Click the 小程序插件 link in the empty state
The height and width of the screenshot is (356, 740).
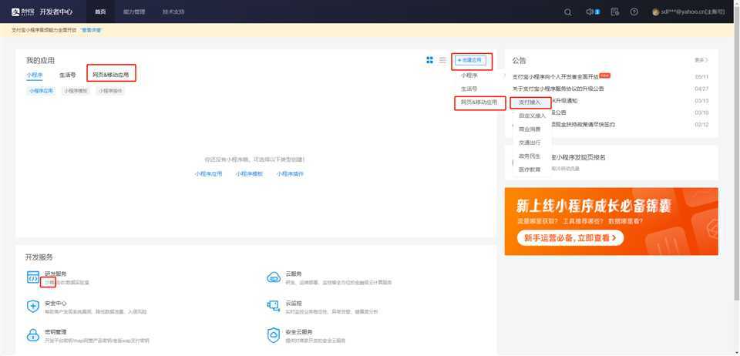click(291, 173)
